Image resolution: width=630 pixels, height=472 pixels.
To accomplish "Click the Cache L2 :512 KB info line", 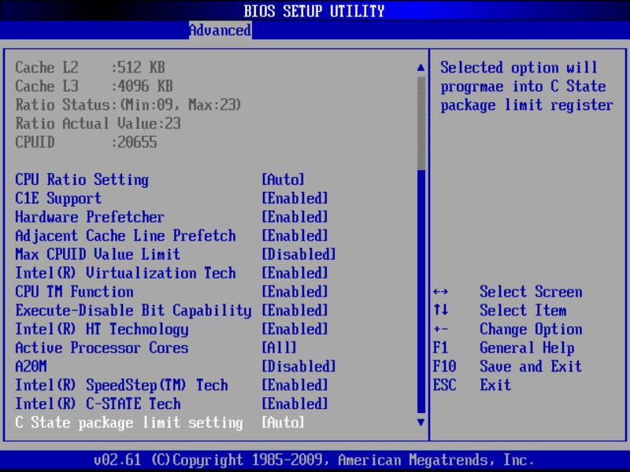I will tap(90, 68).
